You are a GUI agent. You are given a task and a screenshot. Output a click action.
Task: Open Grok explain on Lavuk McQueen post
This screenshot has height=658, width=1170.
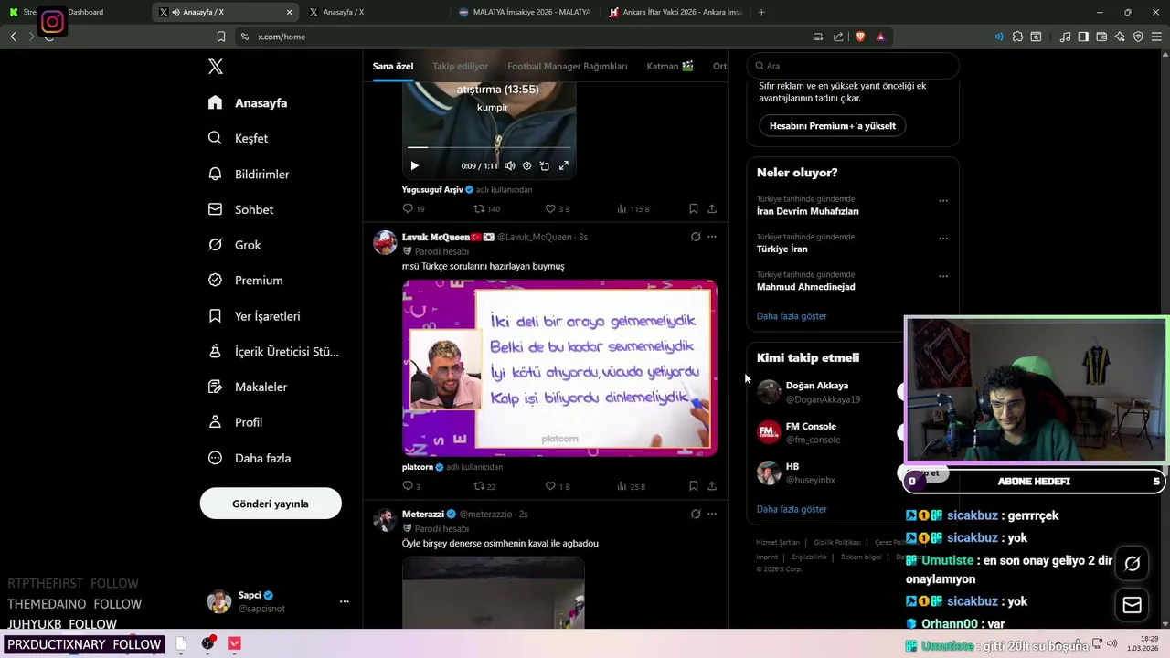(696, 237)
